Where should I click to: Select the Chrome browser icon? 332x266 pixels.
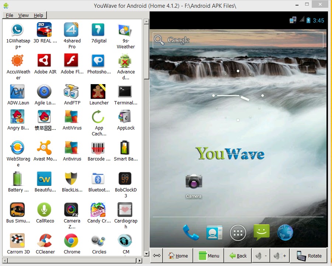[71, 241]
